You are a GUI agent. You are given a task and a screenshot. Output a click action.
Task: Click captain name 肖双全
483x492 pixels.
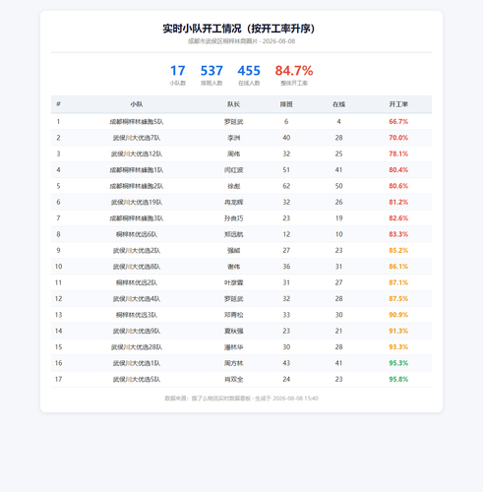[x=233, y=379]
